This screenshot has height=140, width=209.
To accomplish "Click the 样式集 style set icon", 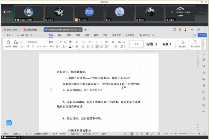I will pyautogui.click(x=183, y=44).
